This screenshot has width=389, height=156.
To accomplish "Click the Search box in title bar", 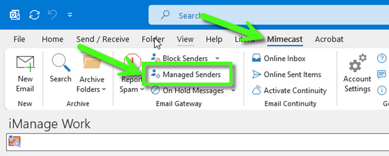I will tap(269, 16).
